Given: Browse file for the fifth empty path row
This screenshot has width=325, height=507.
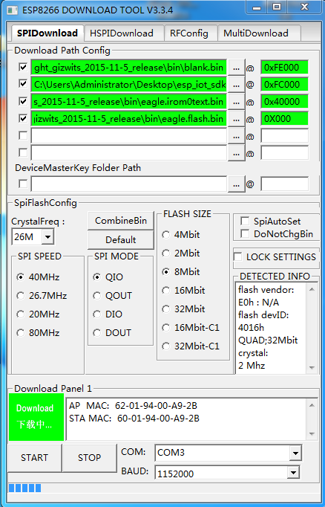Looking at the screenshot, I should pyautogui.click(x=236, y=136).
